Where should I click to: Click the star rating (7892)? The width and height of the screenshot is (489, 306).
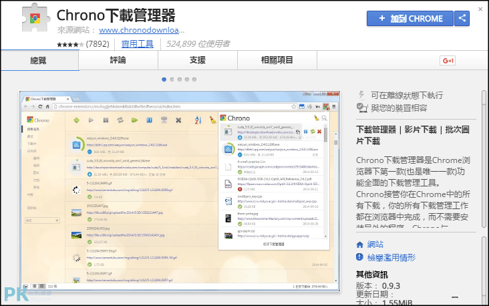pos(83,44)
